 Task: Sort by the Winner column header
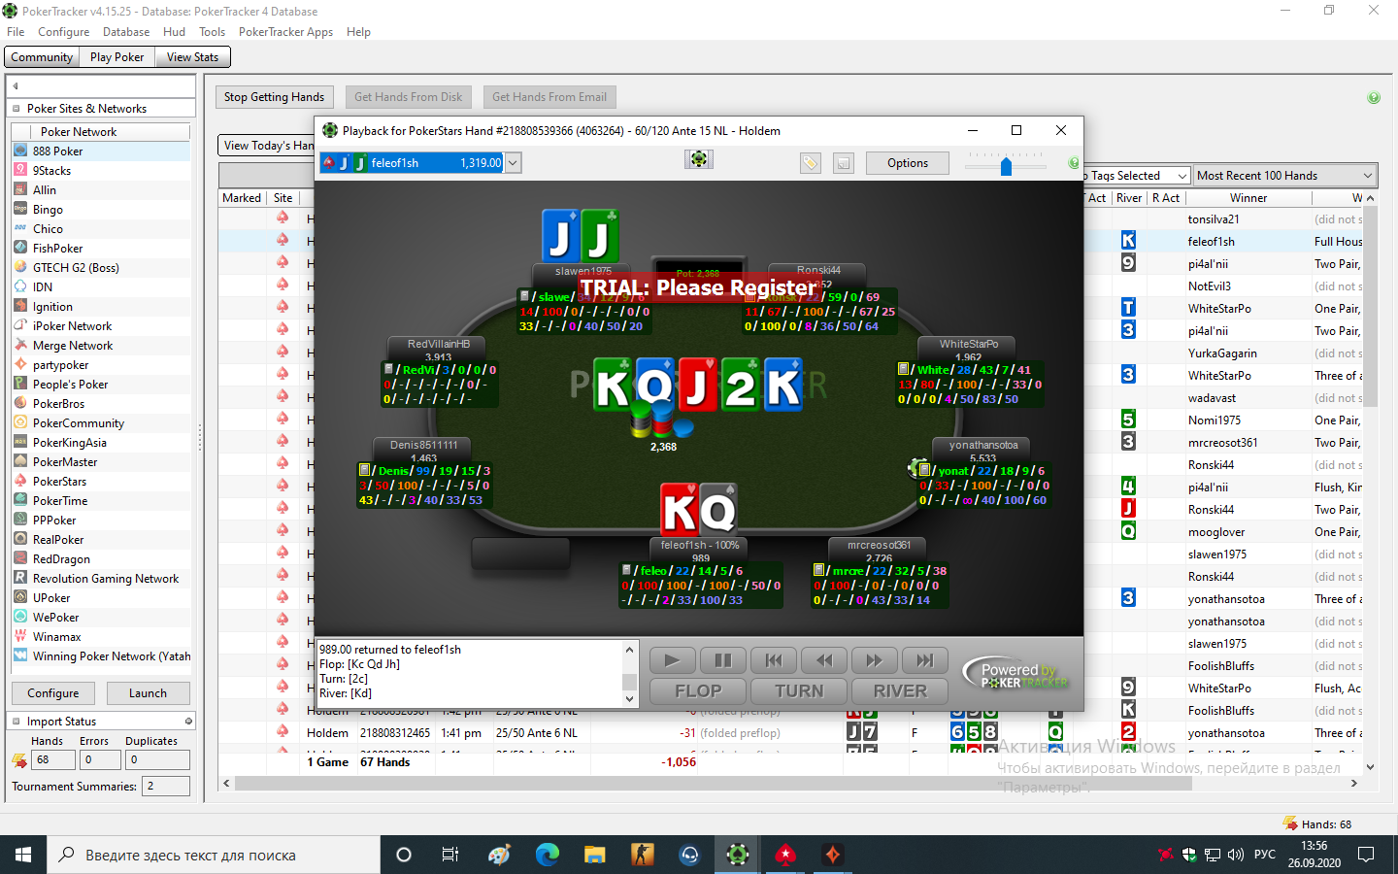tap(1248, 198)
